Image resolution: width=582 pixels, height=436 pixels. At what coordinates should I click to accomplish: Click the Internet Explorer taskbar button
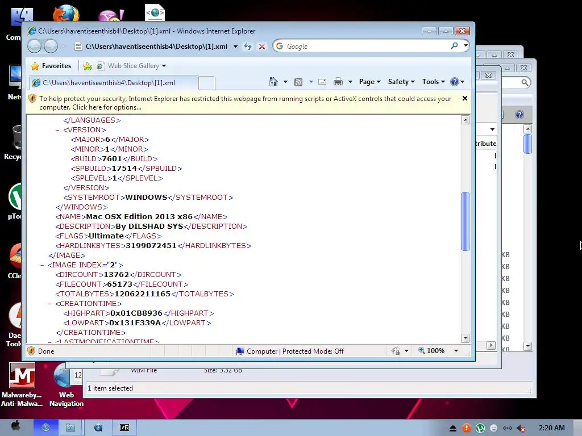point(45,427)
